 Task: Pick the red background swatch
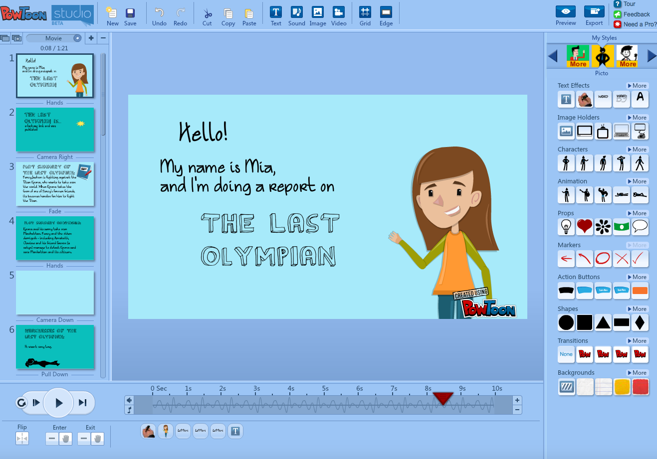point(640,387)
